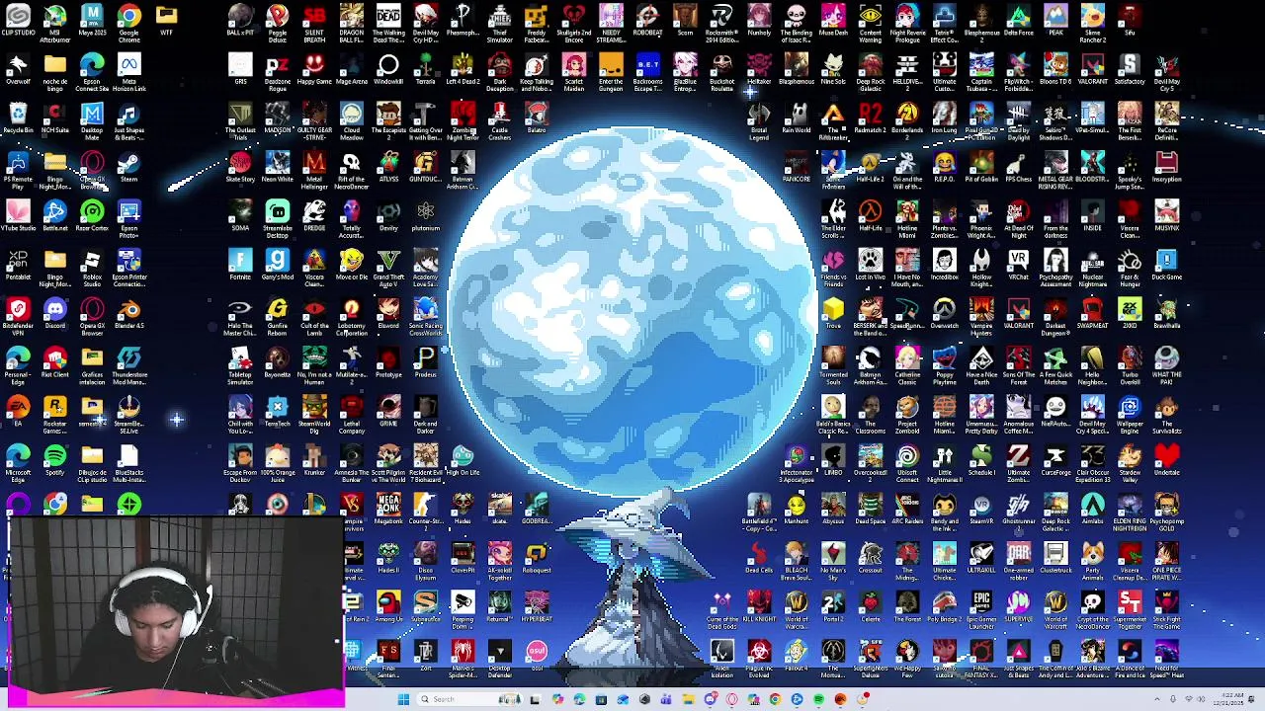Screen dimensions: 1265x711
Task: Launch Hotline Miami from the desktop
Action: click(x=907, y=219)
